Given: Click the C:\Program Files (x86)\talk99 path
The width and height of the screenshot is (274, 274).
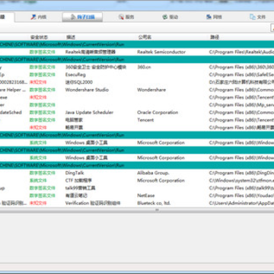Looking at the screenshot, I should (x=241, y=188).
